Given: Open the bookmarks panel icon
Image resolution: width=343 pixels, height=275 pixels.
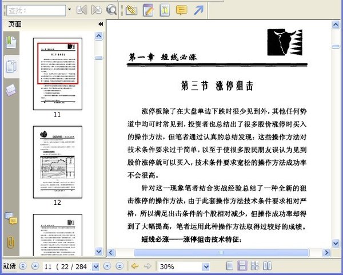Looking at the screenshot, I should coord(11,42).
